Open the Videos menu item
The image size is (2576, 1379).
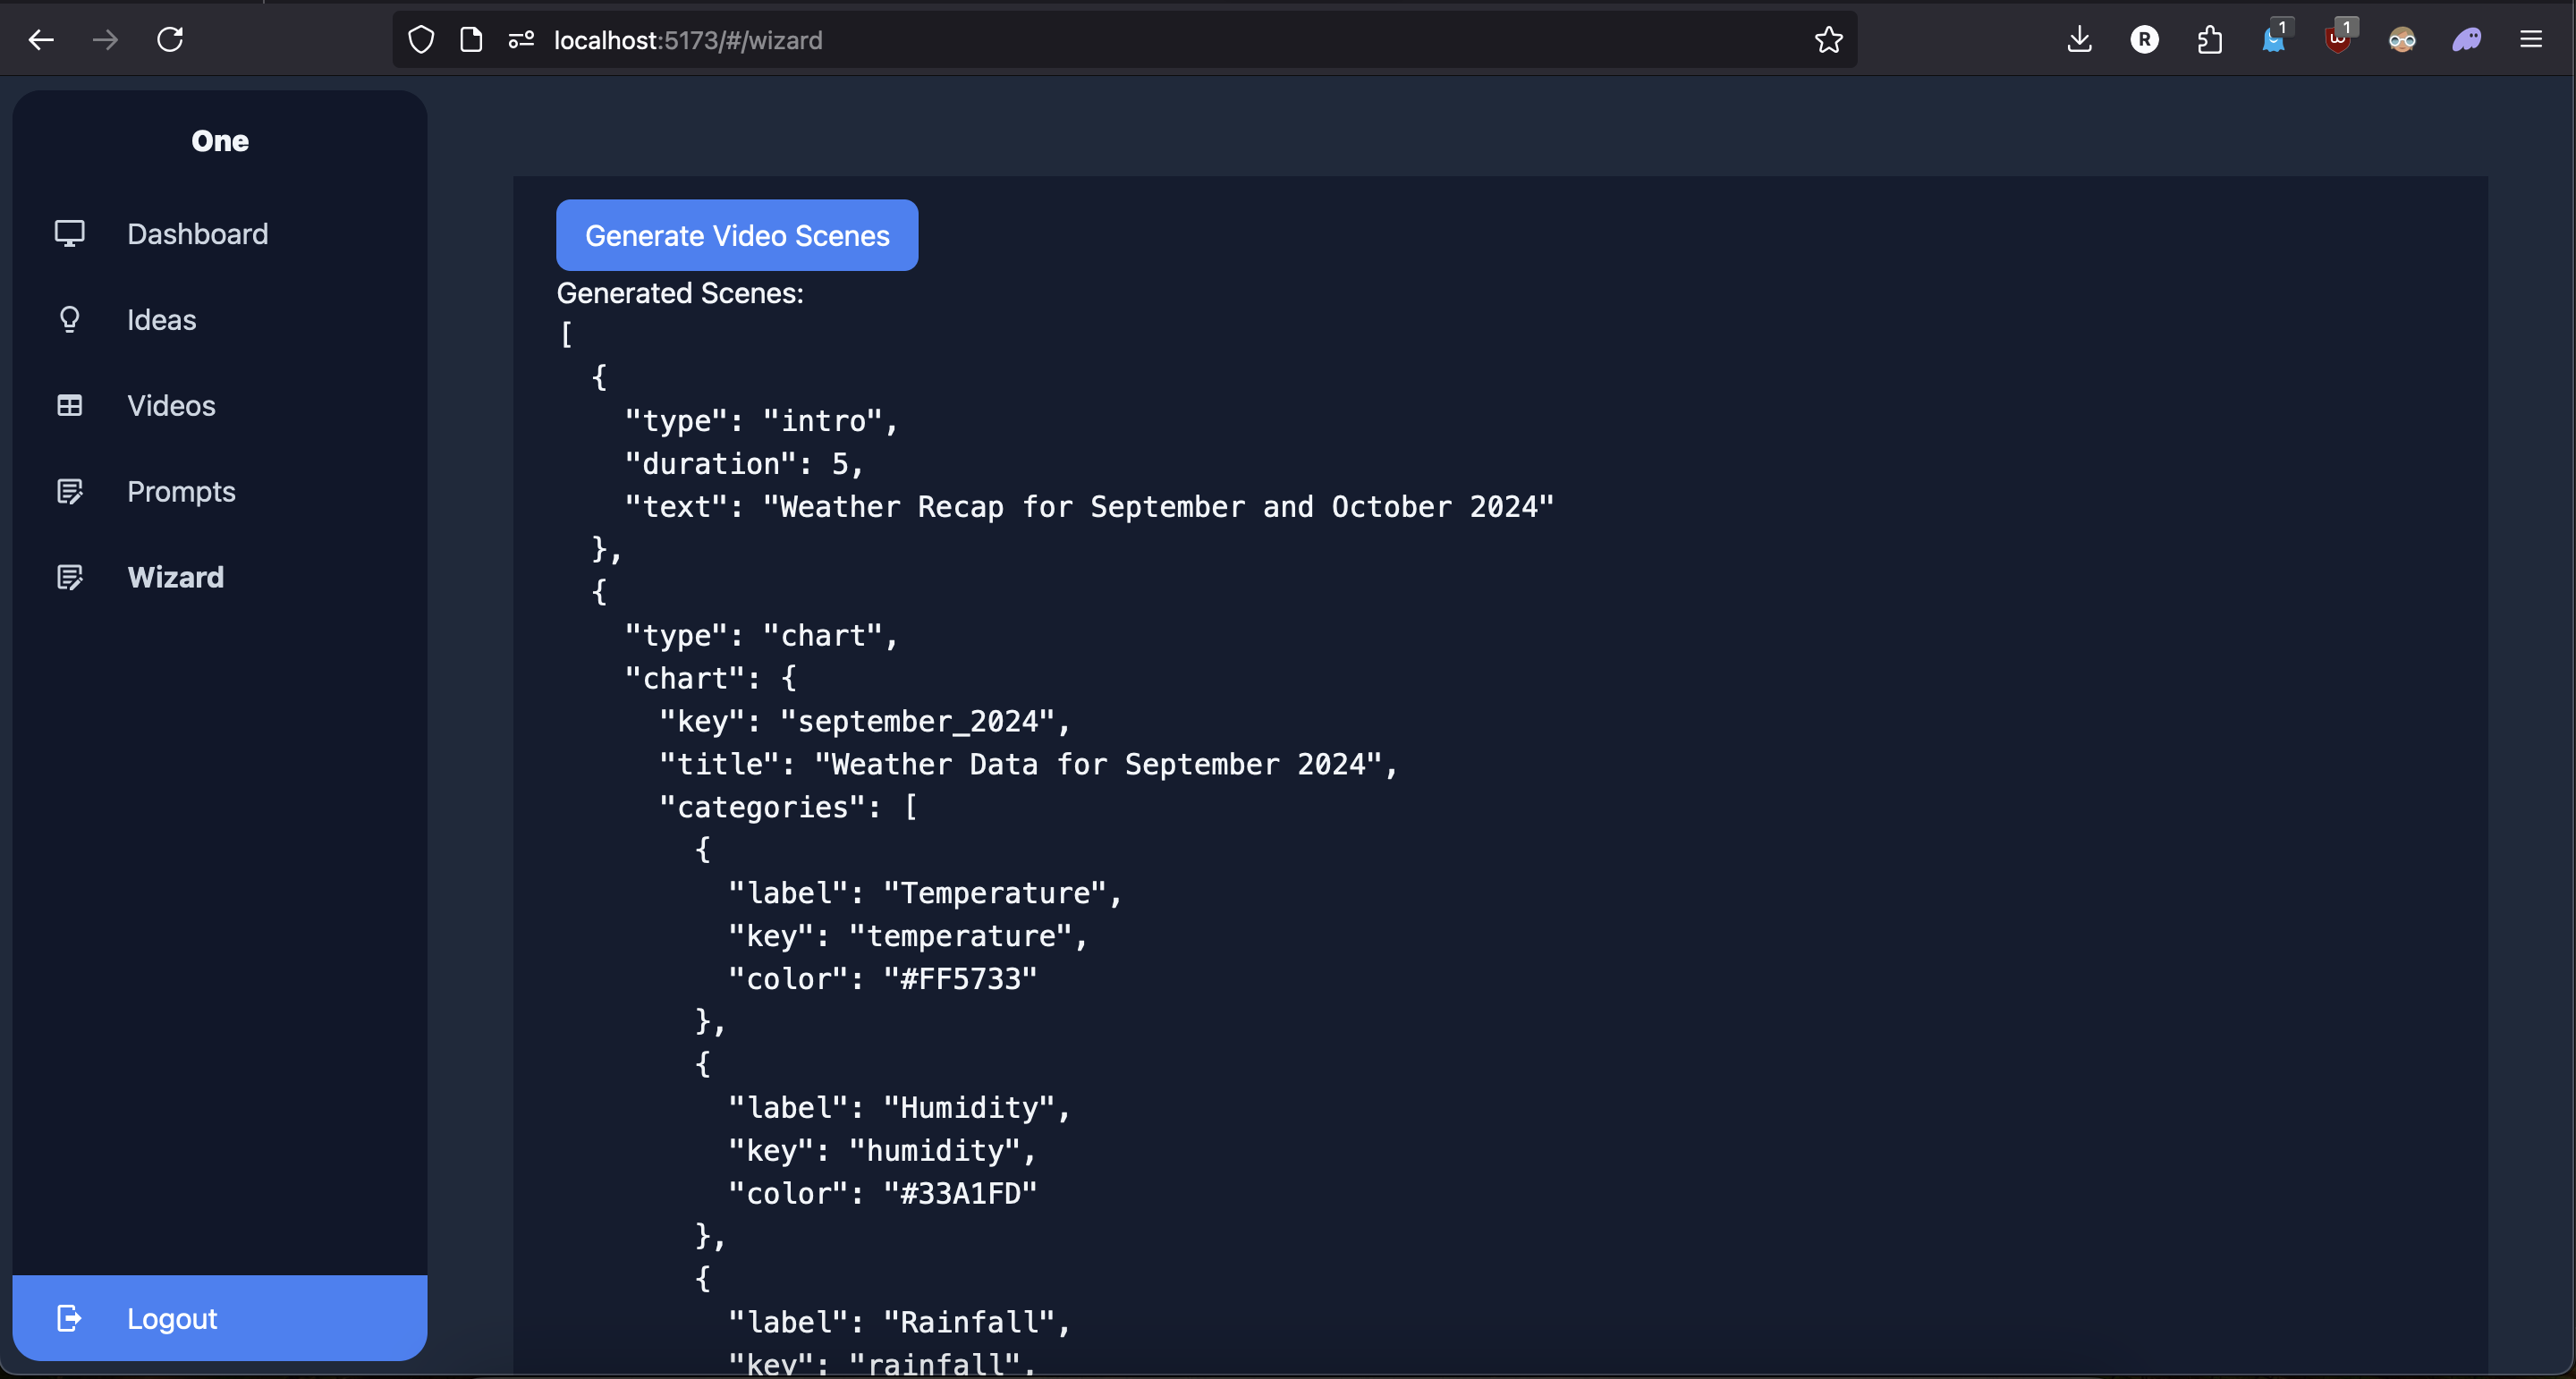pos(171,406)
